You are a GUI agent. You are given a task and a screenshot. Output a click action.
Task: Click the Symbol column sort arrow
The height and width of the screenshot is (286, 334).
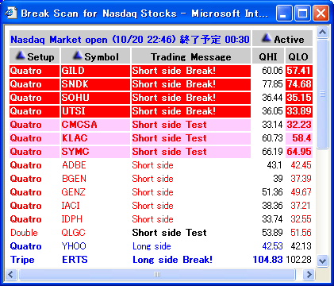[78, 56]
